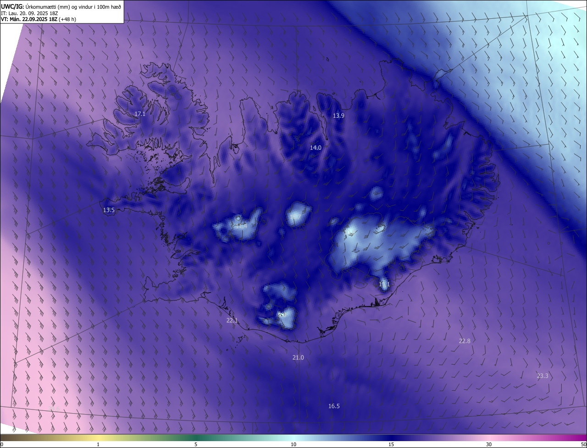The height and width of the screenshot is (448, 587).
Task: Click the initial time line 'IT: Lau. 20. 09. 2025 18Z'
Action: click(29, 13)
